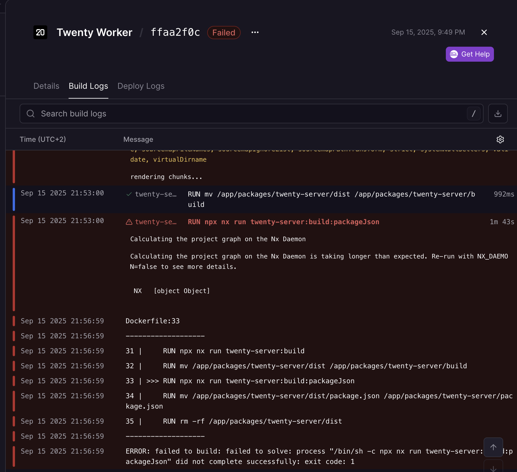Click 'Calculating the project graph' taking longer line
517x472 pixels.
(319, 262)
